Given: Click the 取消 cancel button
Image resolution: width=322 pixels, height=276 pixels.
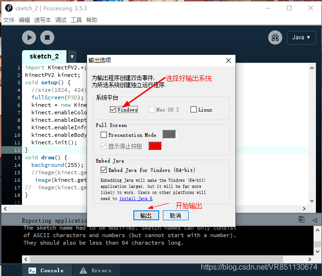Looking at the screenshot, I should click(x=176, y=216).
